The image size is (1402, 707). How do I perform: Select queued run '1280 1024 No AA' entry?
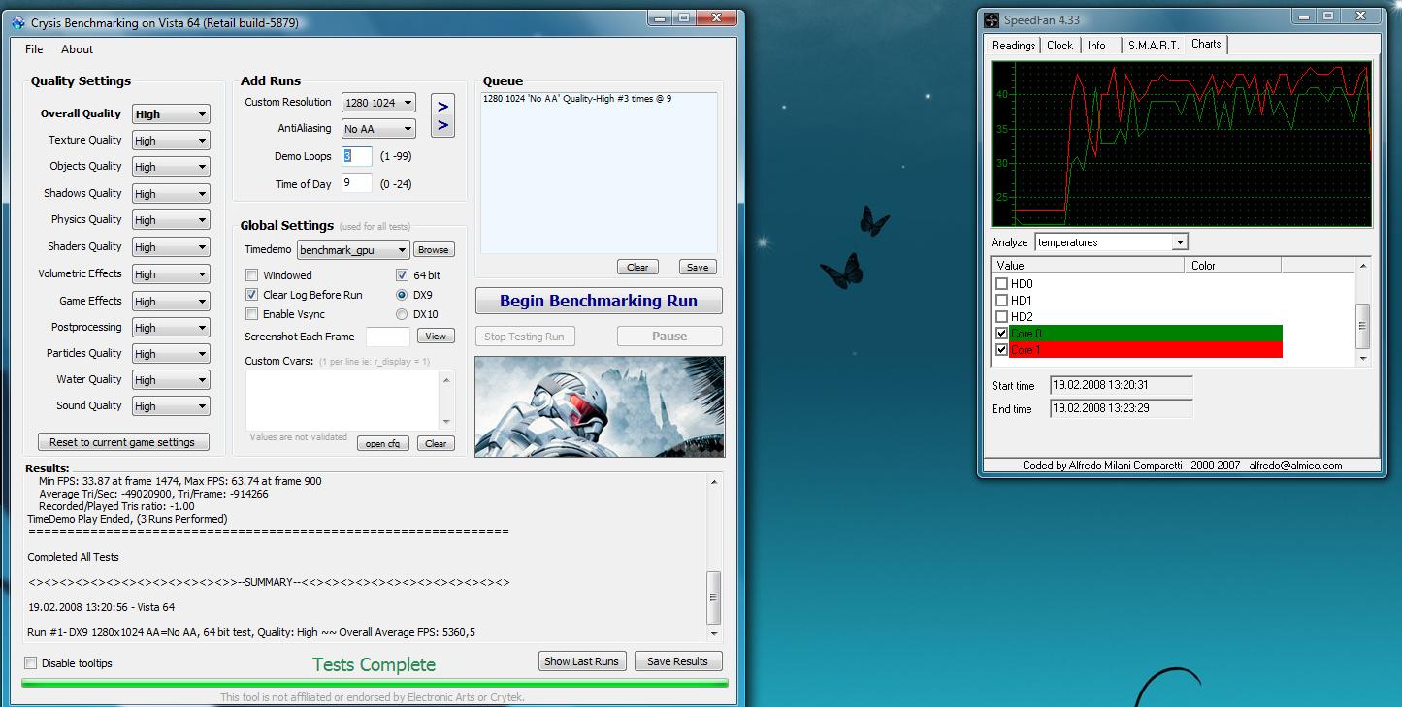(x=577, y=98)
